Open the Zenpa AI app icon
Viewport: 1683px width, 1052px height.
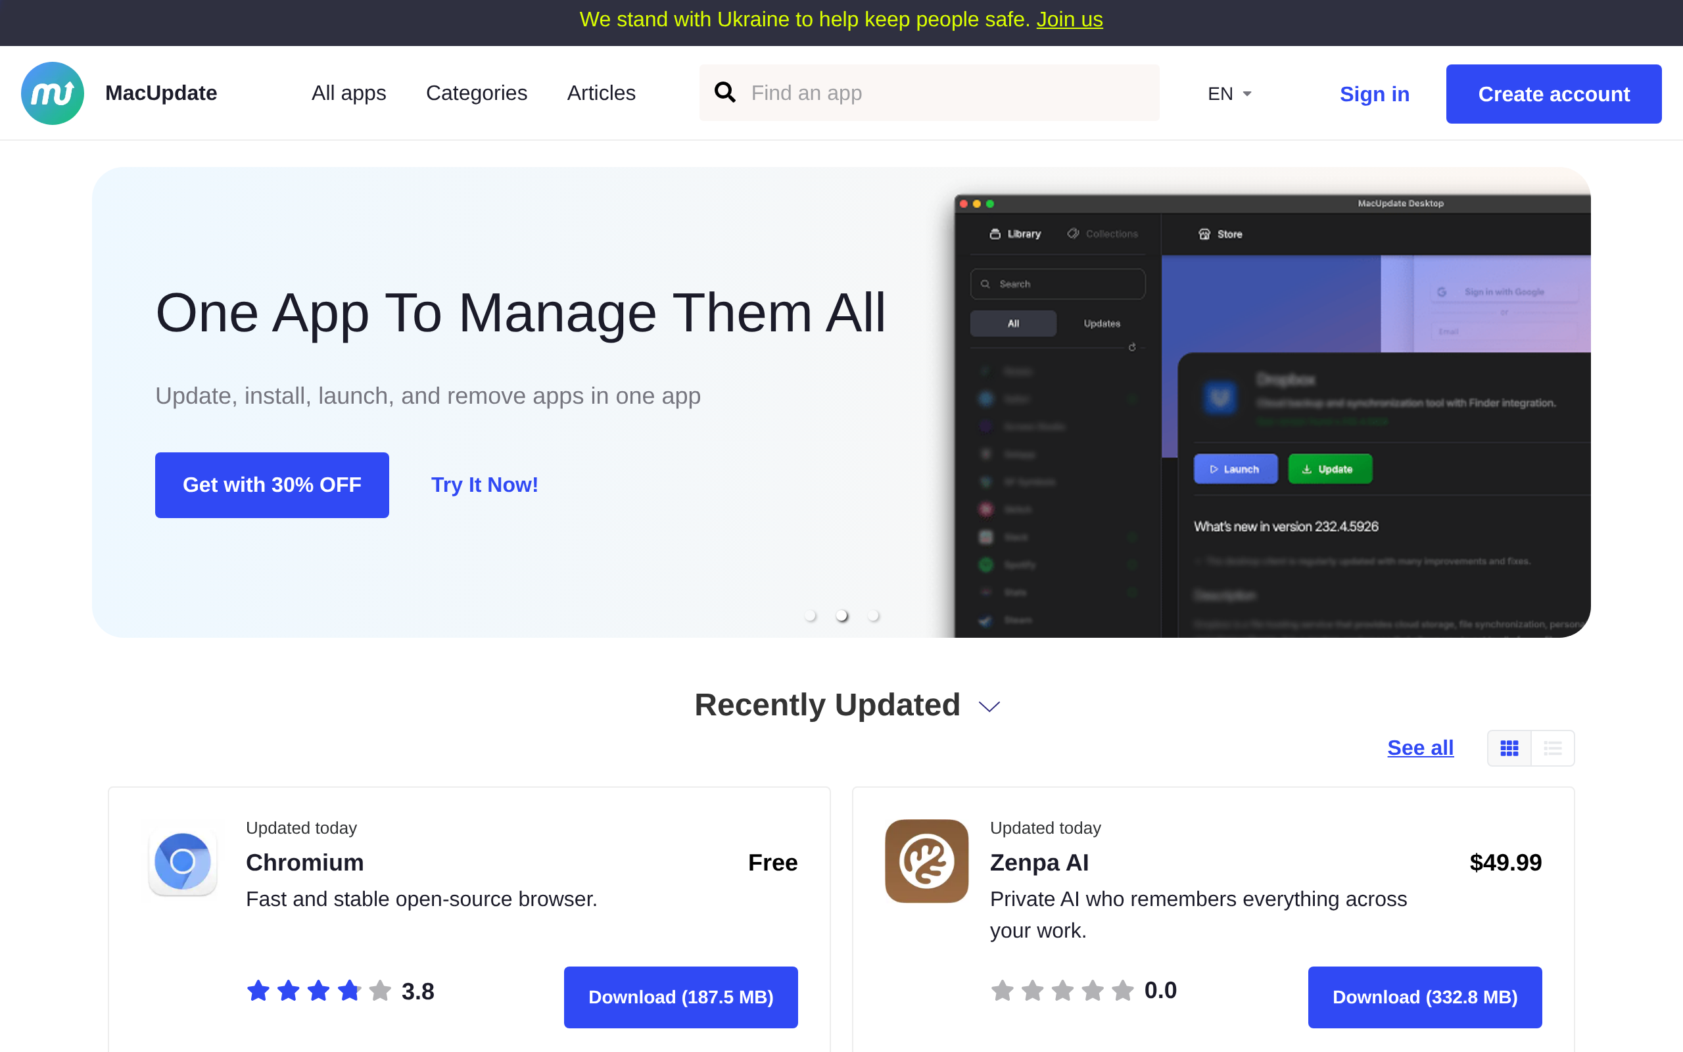tap(926, 861)
